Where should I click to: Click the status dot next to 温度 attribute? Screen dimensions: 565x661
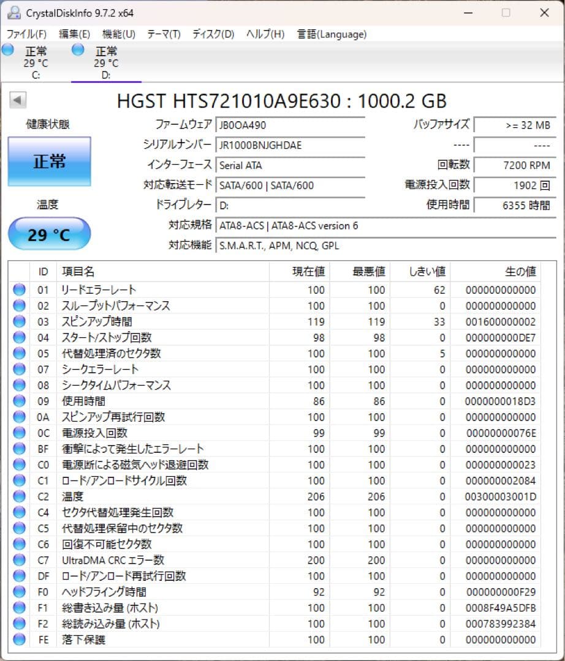click(18, 496)
